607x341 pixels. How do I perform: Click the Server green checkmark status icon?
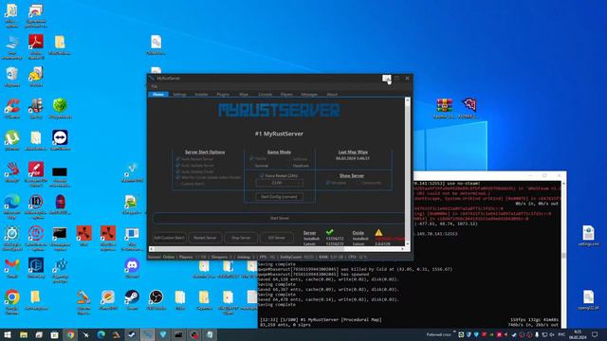tap(330, 232)
